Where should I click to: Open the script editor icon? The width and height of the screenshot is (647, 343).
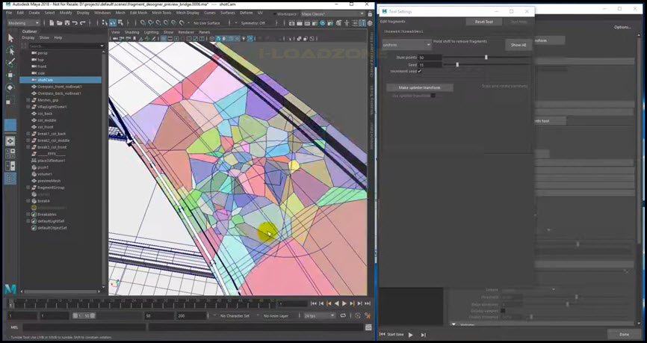click(368, 327)
